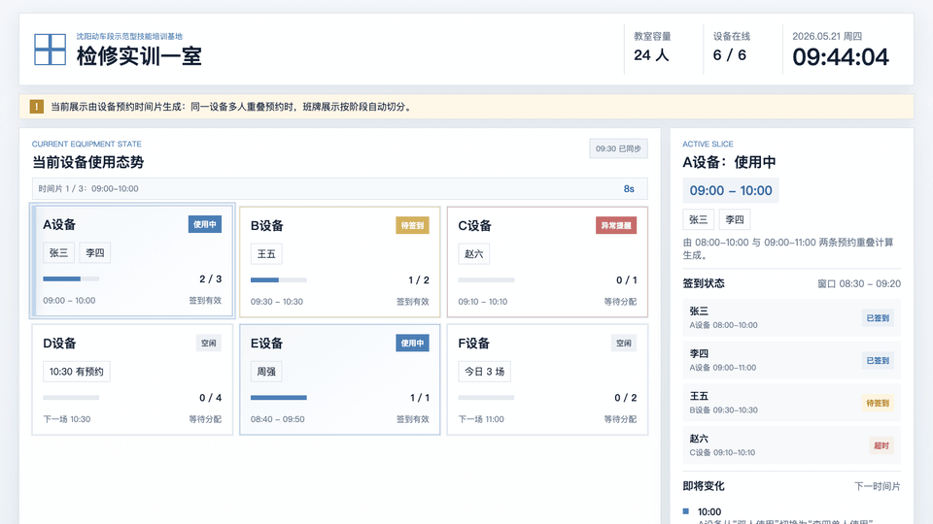Click the 2026.05.21 周四 date
The image size is (933, 524).
pos(827,36)
